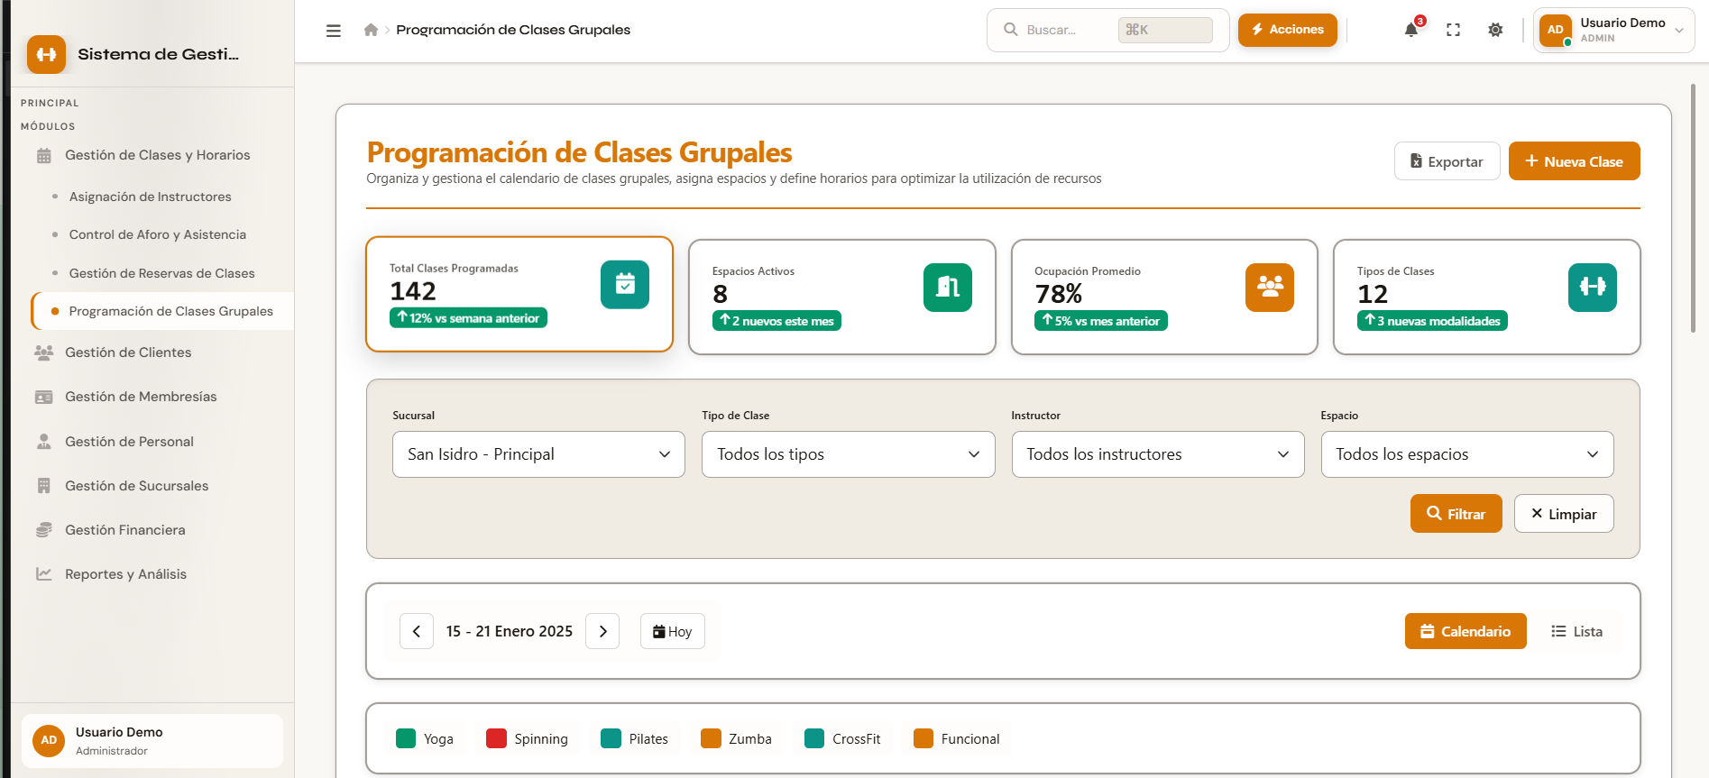
Task: Click the '3 nuevas modalidades' badge
Action: coord(1432,321)
